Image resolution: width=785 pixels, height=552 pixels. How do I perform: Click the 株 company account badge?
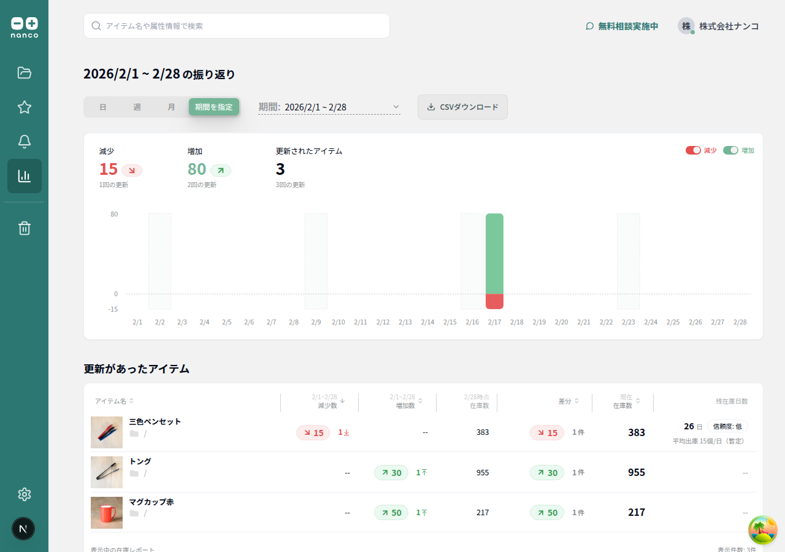[686, 26]
